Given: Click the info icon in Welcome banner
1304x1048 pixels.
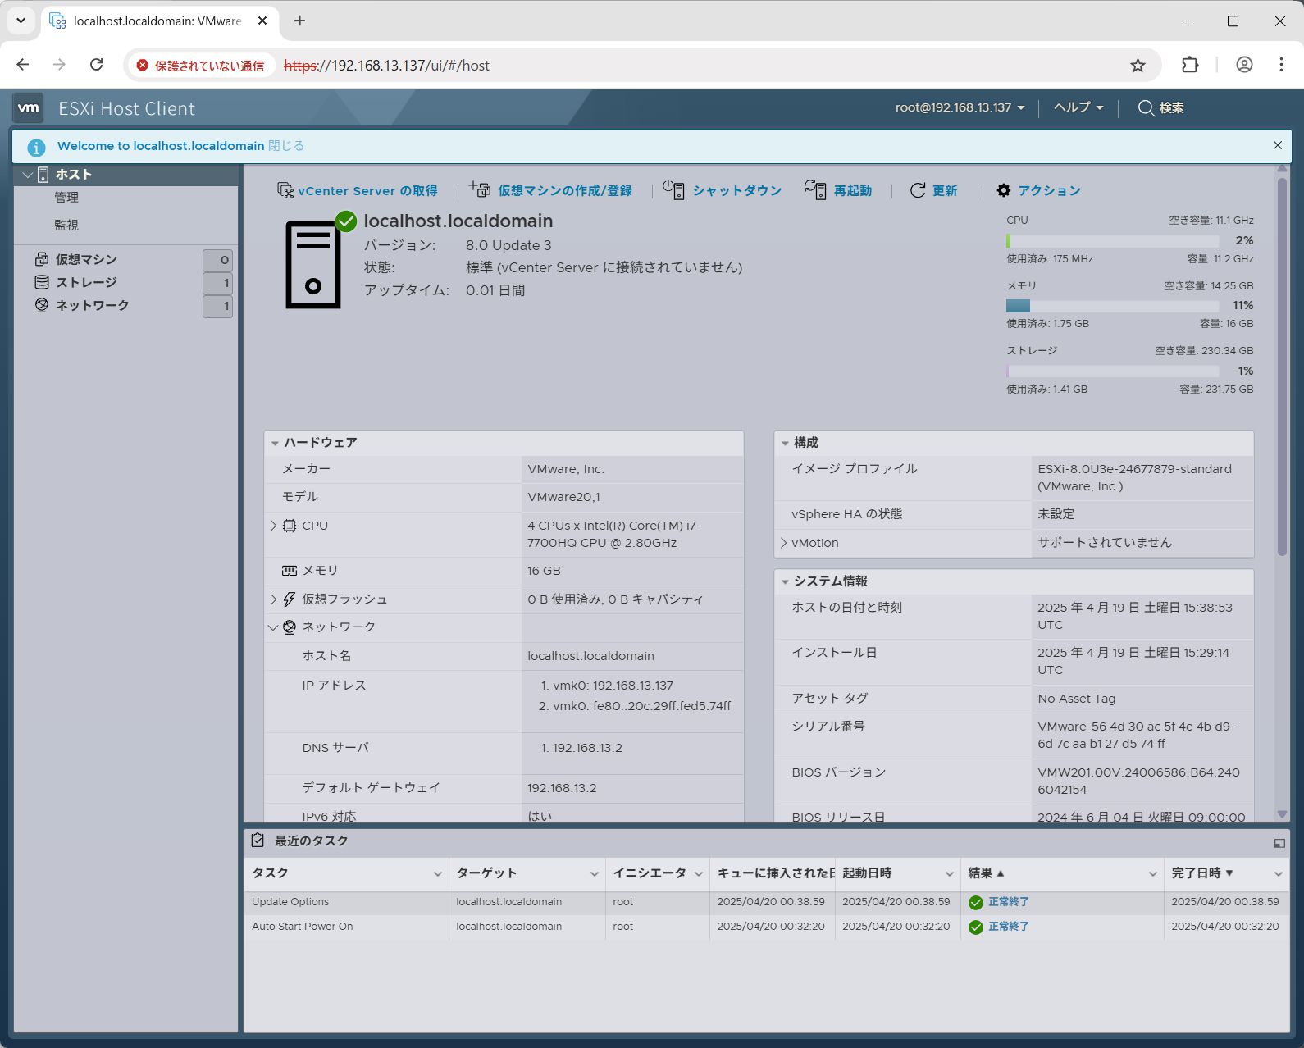Looking at the screenshot, I should coord(36,147).
